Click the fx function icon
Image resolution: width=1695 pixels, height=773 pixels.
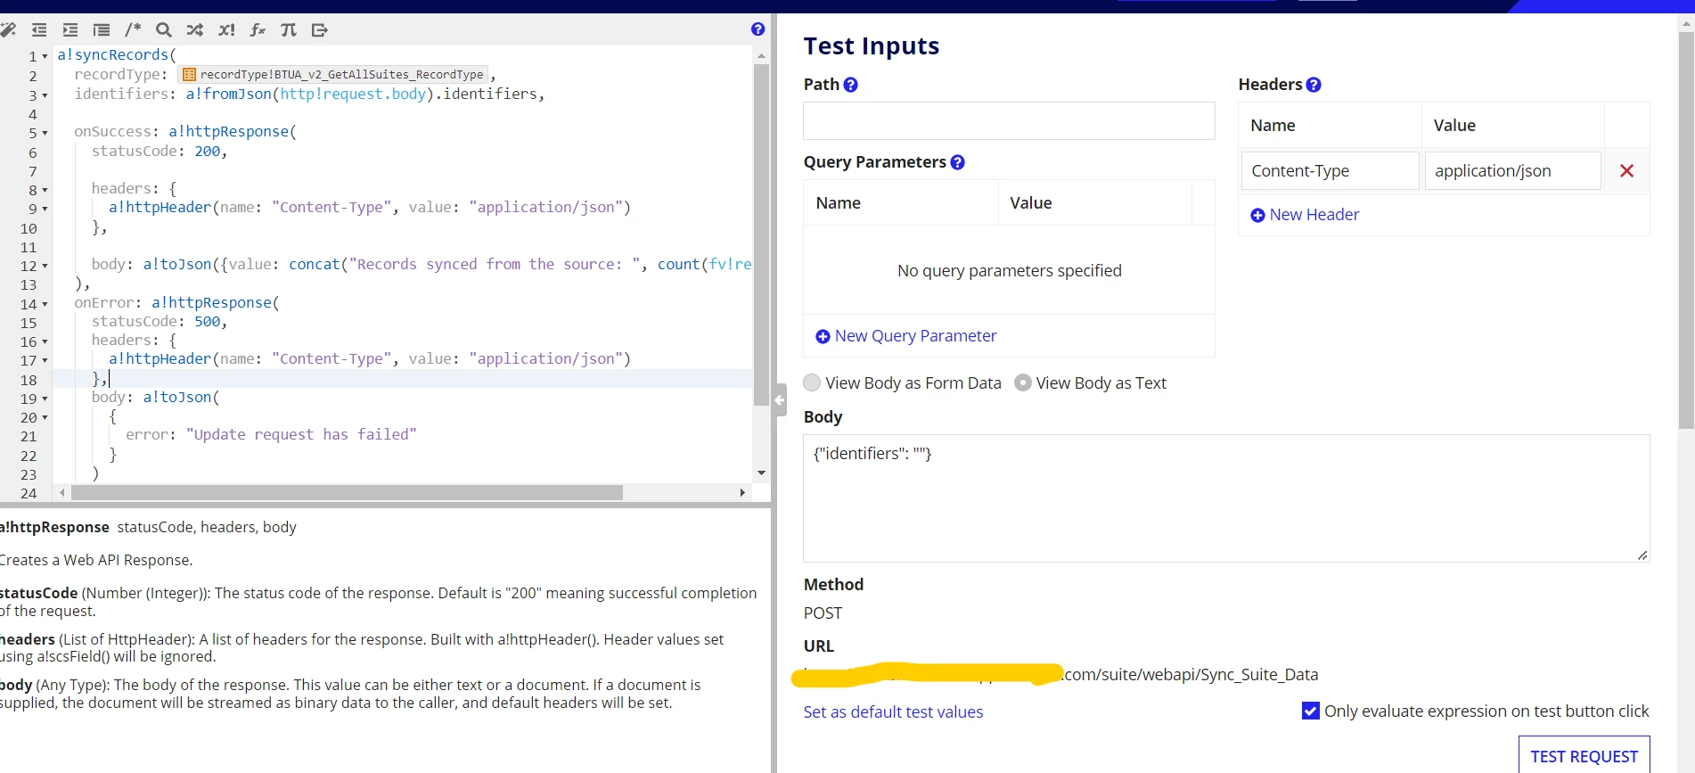[258, 30]
